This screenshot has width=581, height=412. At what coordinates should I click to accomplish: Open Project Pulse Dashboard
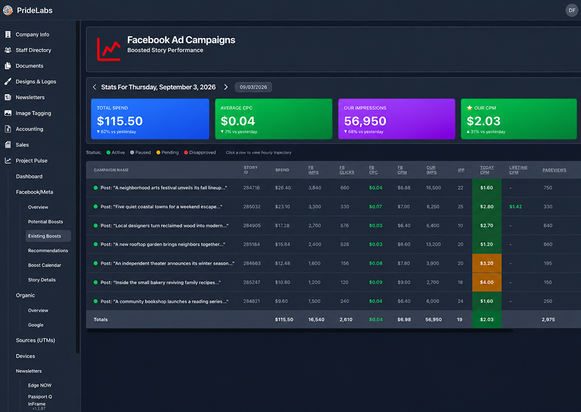(x=30, y=176)
